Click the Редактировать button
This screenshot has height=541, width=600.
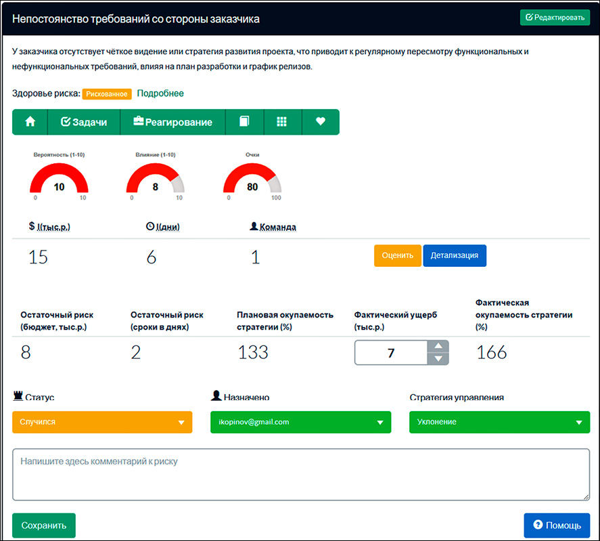555,18
